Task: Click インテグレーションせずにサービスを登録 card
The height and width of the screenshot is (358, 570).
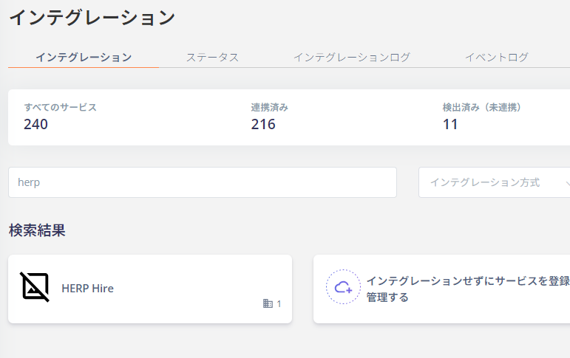Action: coord(441,289)
